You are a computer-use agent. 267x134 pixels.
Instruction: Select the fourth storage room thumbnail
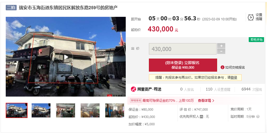tap(90, 110)
